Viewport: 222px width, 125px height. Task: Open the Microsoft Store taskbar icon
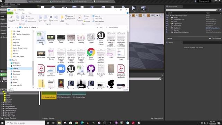click(x=71, y=123)
